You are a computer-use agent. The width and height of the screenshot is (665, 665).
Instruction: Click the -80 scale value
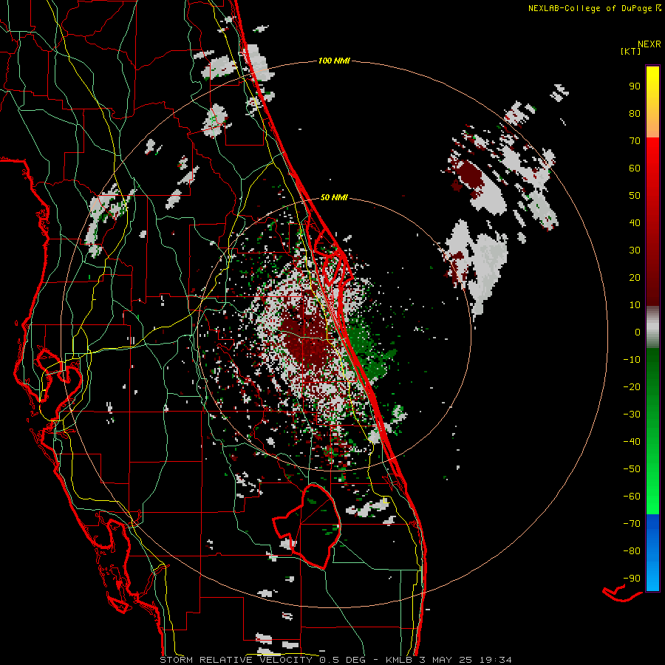[632, 551]
